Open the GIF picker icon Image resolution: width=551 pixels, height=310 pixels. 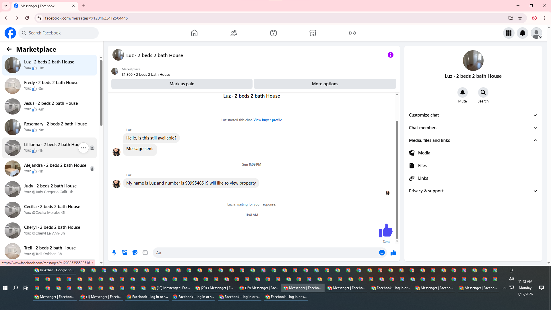point(145,253)
